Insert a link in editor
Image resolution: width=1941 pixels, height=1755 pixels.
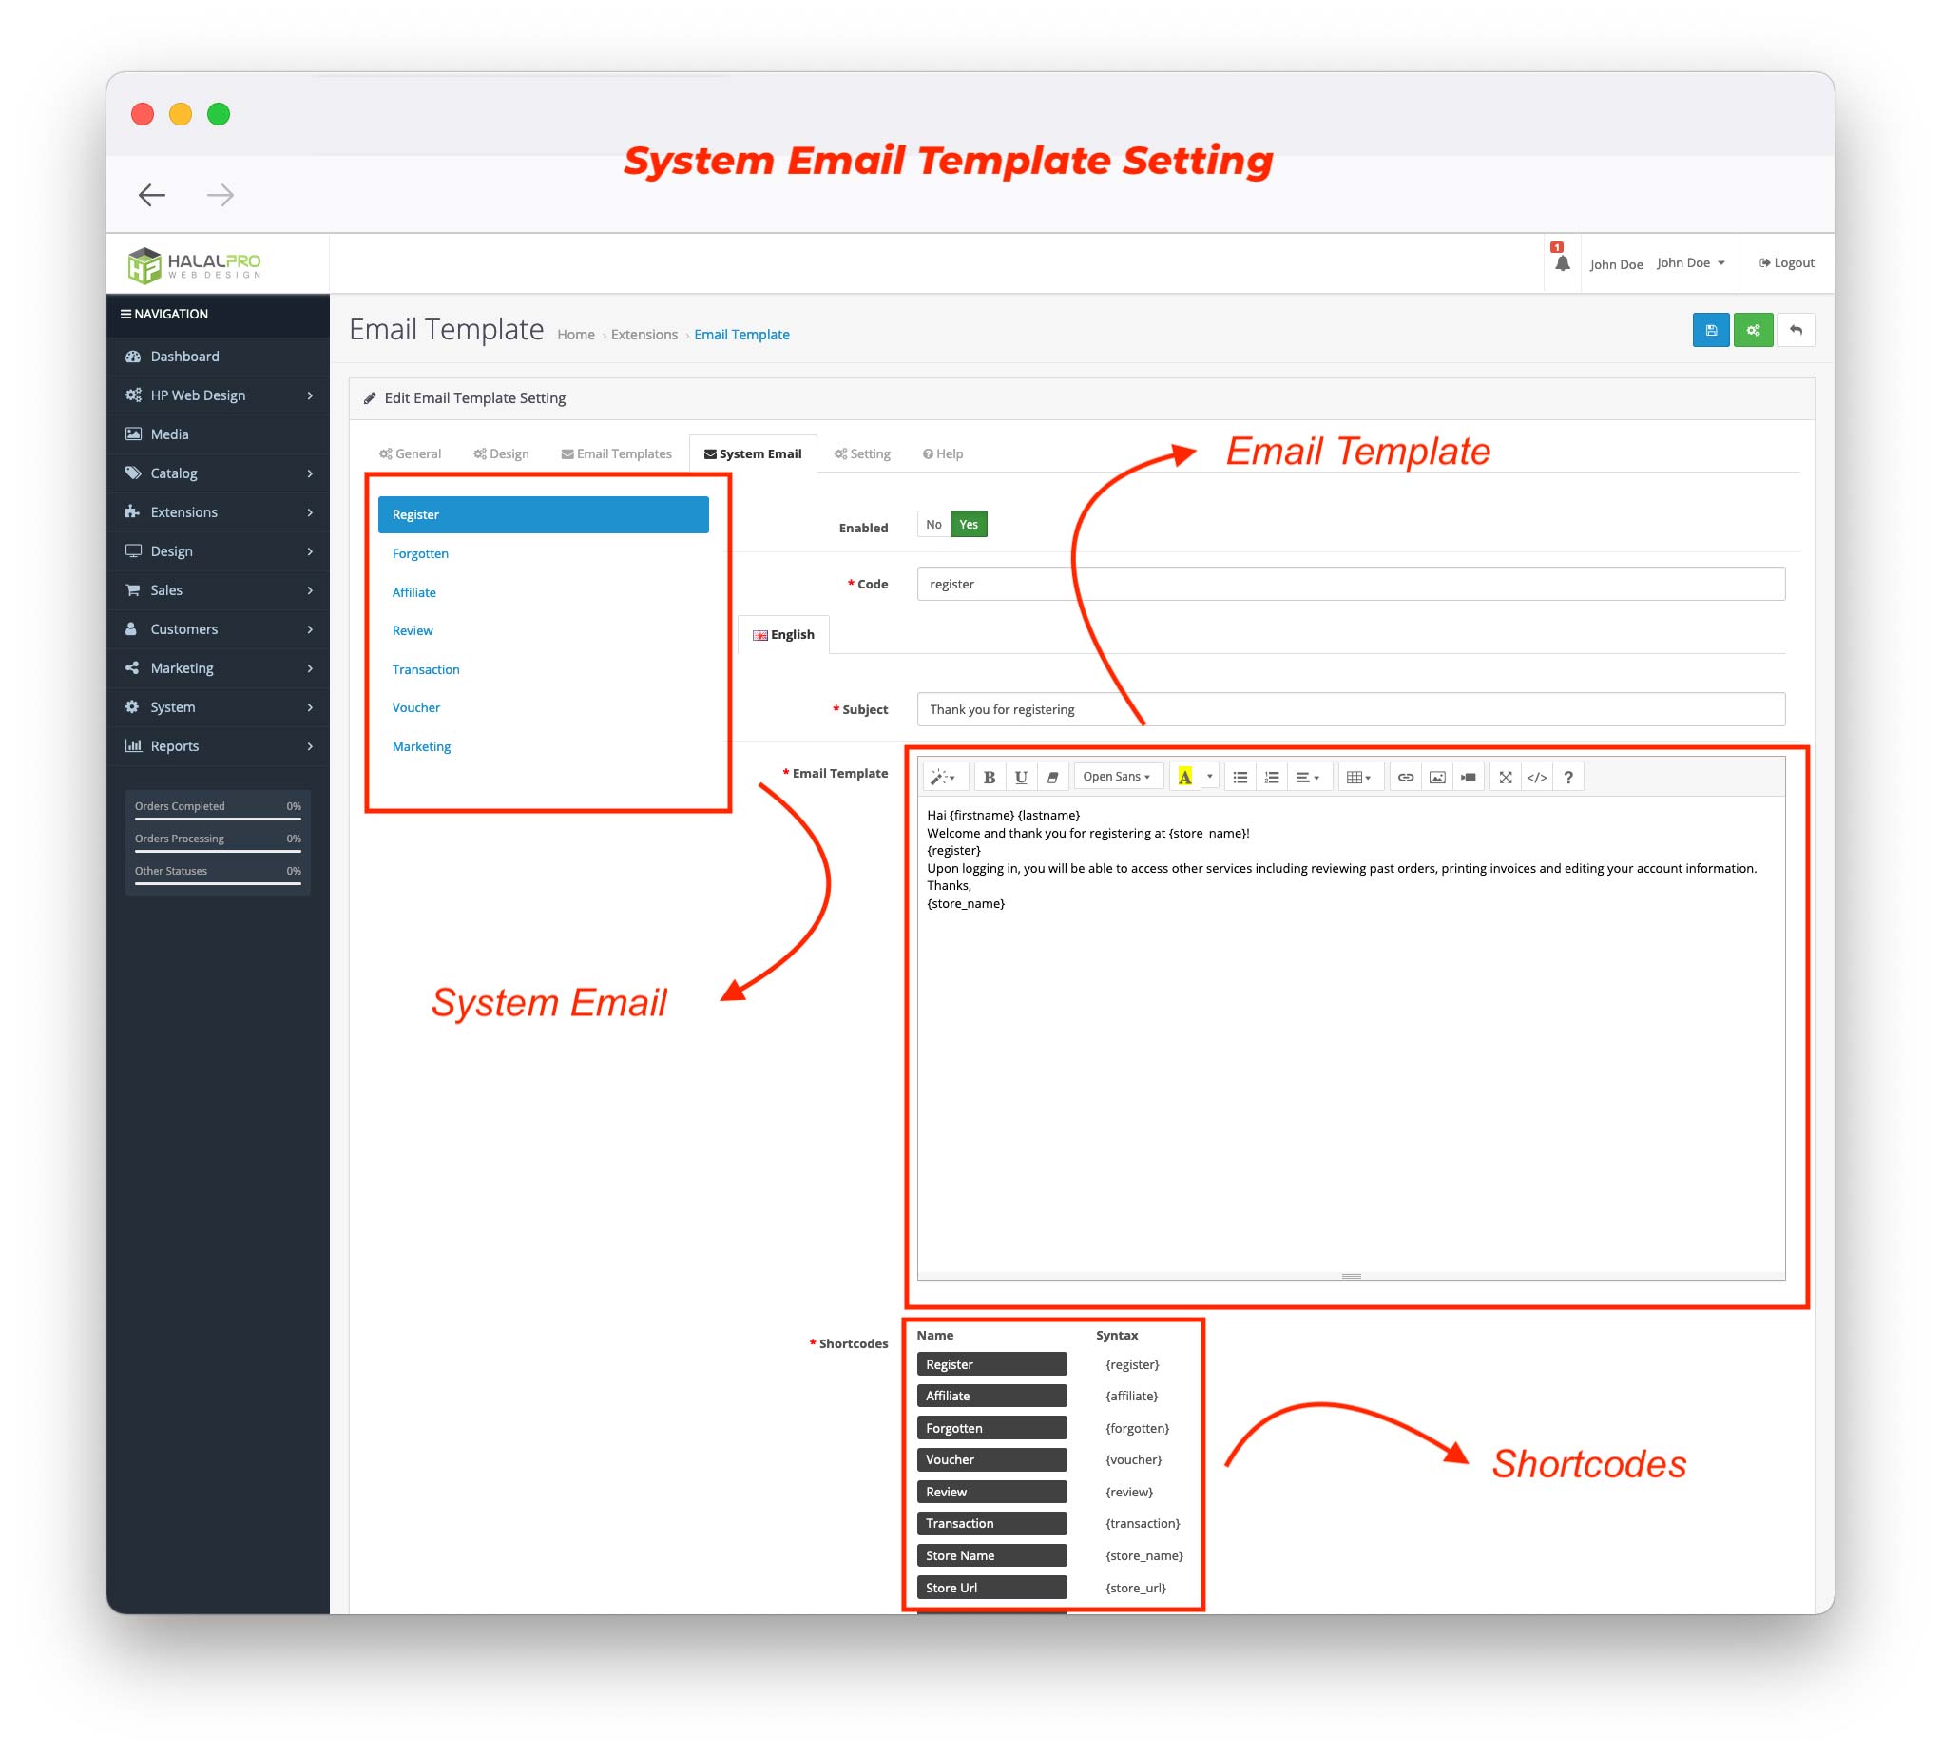point(1406,778)
